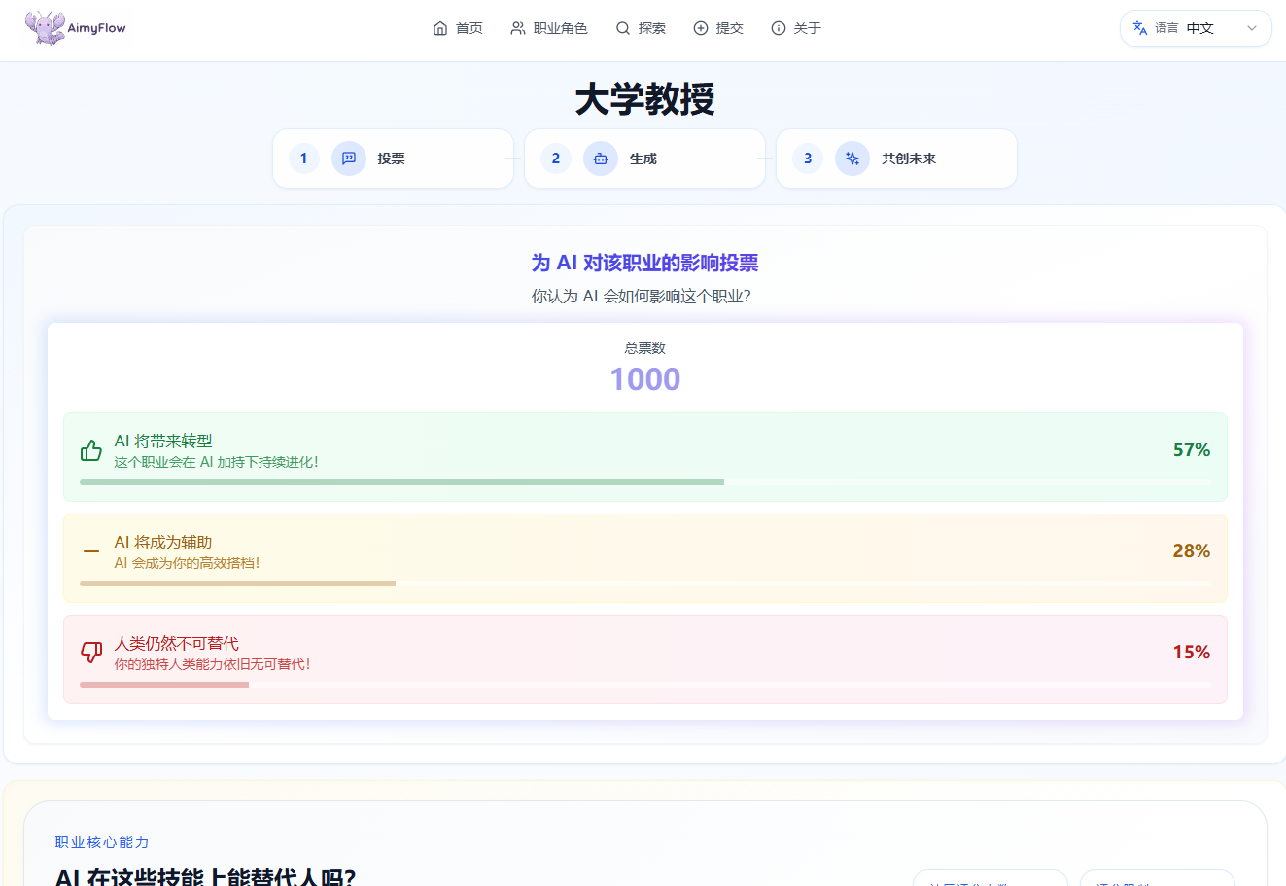1286x886 pixels.
Task: Select the AI 将成为辅助 vote option
Action: [x=644, y=551]
